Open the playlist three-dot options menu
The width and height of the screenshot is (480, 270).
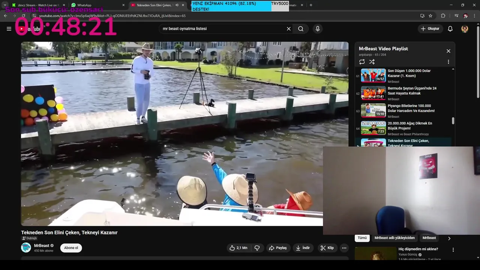[448, 62]
